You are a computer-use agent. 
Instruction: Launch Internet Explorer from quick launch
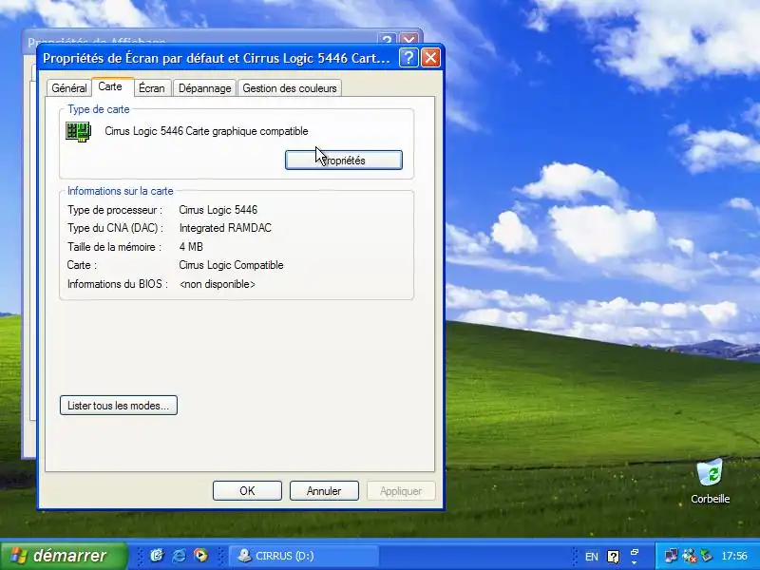click(179, 556)
